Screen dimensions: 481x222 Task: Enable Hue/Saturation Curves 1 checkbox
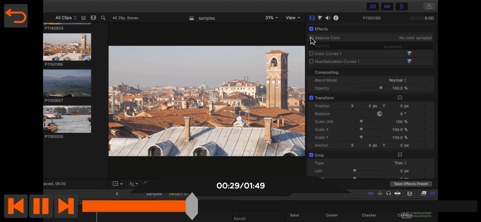coord(311,62)
